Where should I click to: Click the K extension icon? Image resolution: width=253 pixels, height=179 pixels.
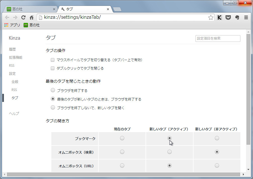(x=219, y=17)
